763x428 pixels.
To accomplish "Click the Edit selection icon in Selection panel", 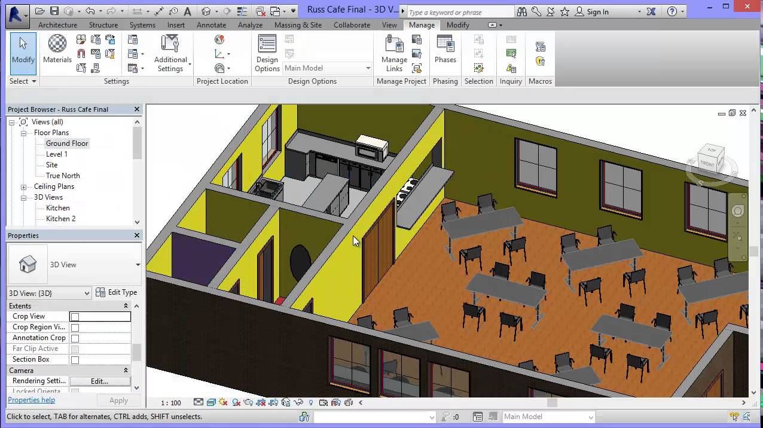I will tap(478, 68).
